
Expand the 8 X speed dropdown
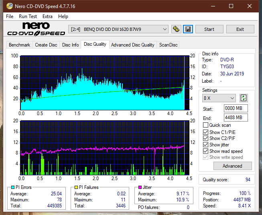point(219,98)
